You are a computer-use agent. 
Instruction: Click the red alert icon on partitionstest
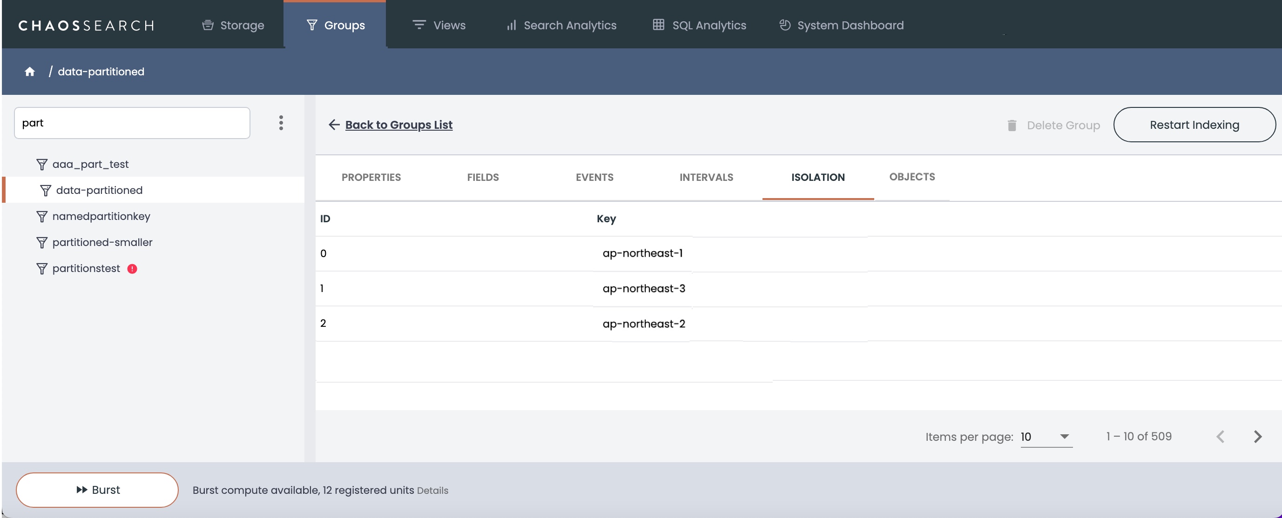point(132,269)
